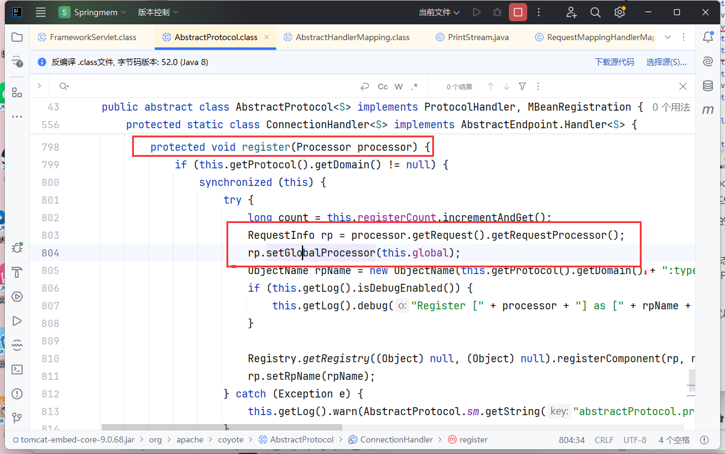Open the Problems tool window
This screenshot has height=454, width=725.
point(17,394)
